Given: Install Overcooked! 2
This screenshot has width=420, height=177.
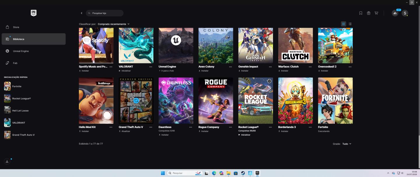Looking at the screenshot, I should point(323,71).
